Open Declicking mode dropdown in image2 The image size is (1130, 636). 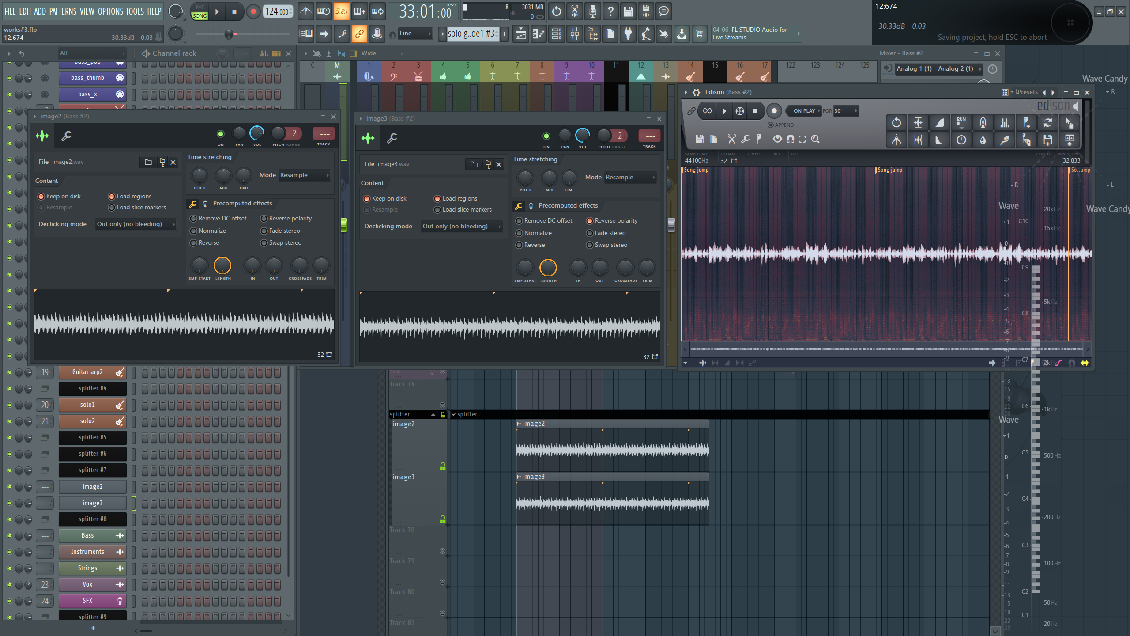tap(136, 224)
